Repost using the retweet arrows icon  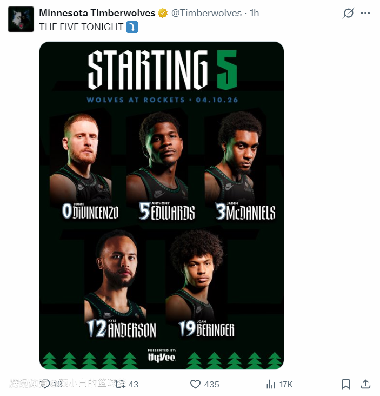120,384
